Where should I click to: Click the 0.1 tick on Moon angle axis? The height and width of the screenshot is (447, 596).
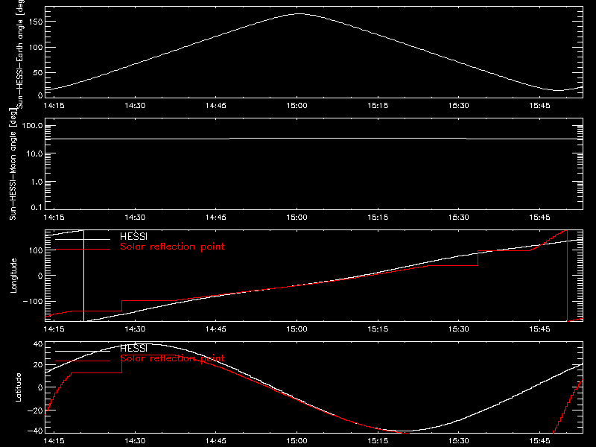pyautogui.click(x=37, y=208)
